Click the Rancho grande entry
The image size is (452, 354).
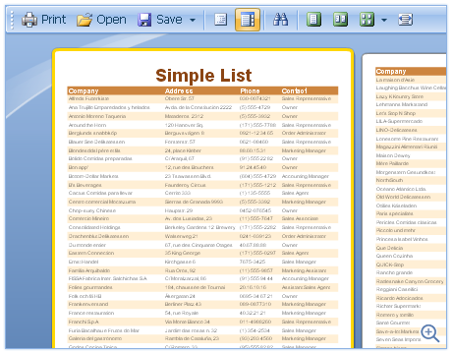pyautogui.click(x=394, y=272)
